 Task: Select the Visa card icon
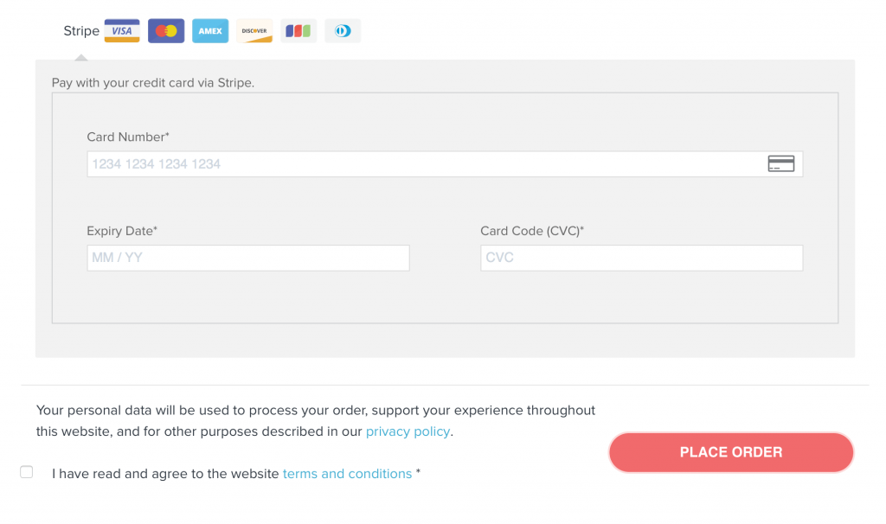(x=121, y=30)
